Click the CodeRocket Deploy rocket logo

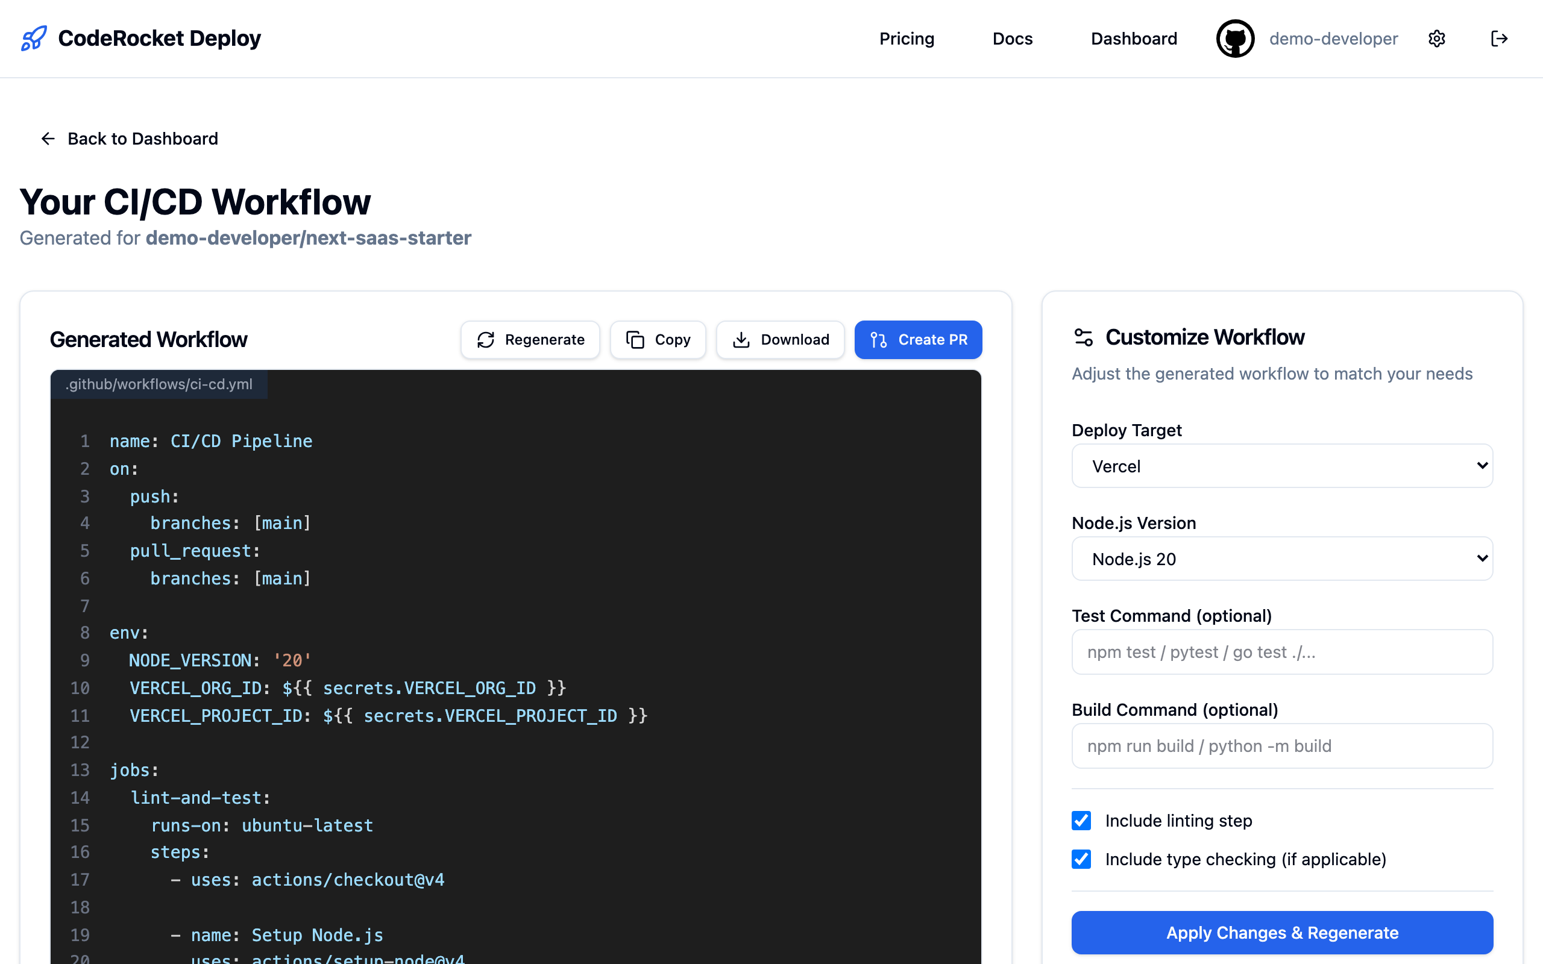pos(33,38)
